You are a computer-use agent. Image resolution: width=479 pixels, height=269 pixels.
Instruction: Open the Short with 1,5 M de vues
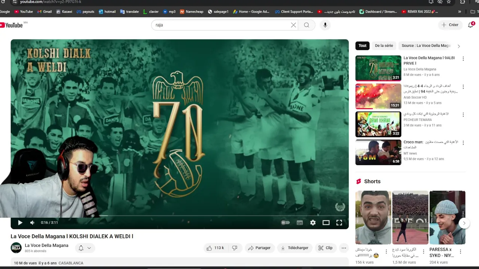pos(410,217)
